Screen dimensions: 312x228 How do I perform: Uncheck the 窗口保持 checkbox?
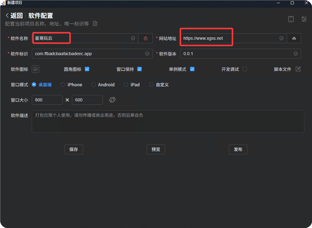pos(139,69)
